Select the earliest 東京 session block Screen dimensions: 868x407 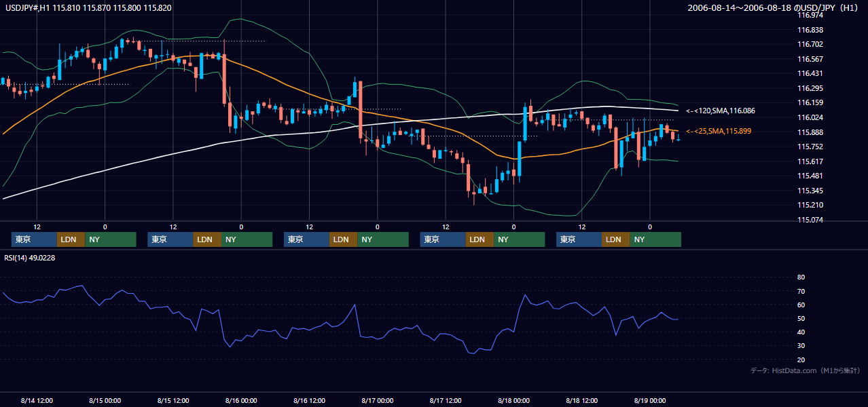34,239
